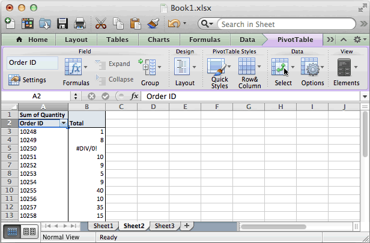The height and width of the screenshot is (243, 370).
Task: Open PivotTable field Settings
Action: pos(27,80)
